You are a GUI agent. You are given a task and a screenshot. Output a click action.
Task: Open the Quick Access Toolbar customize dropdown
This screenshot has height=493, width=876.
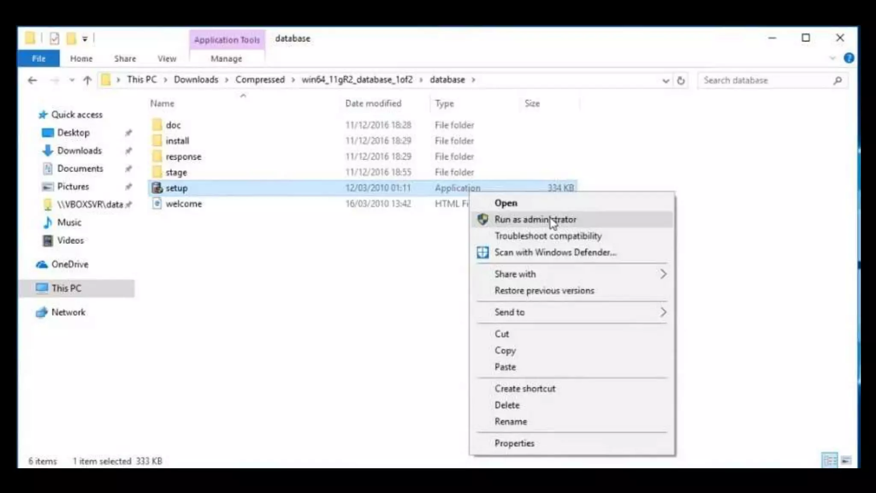[85, 39]
